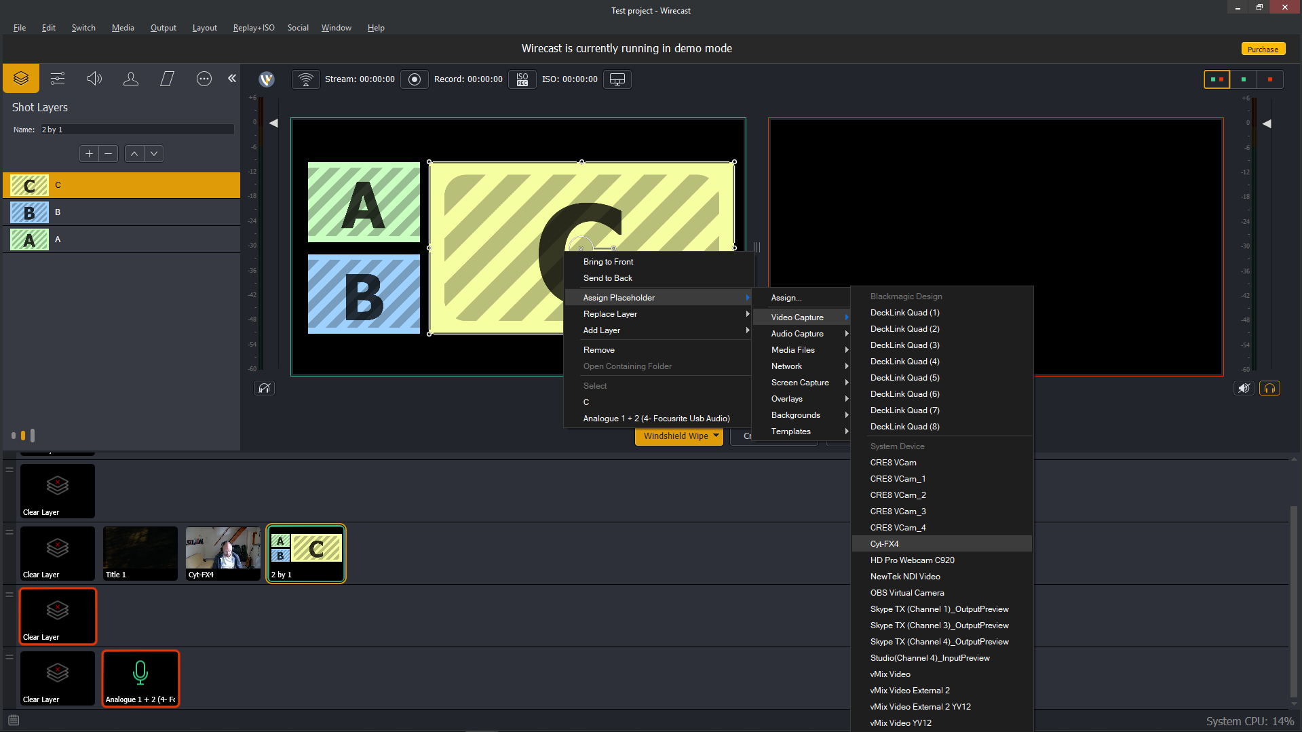The width and height of the screenshot is (1302, 732).
Task: Start streaming with the wifi broadcast icon
Action: pyautogui.click(x=306, y=79)
